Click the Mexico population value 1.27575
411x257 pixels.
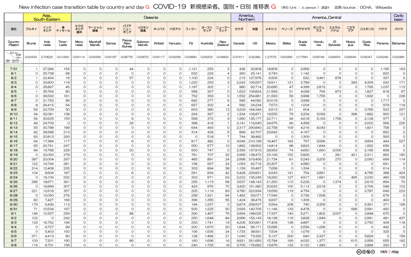pos(271,57)
